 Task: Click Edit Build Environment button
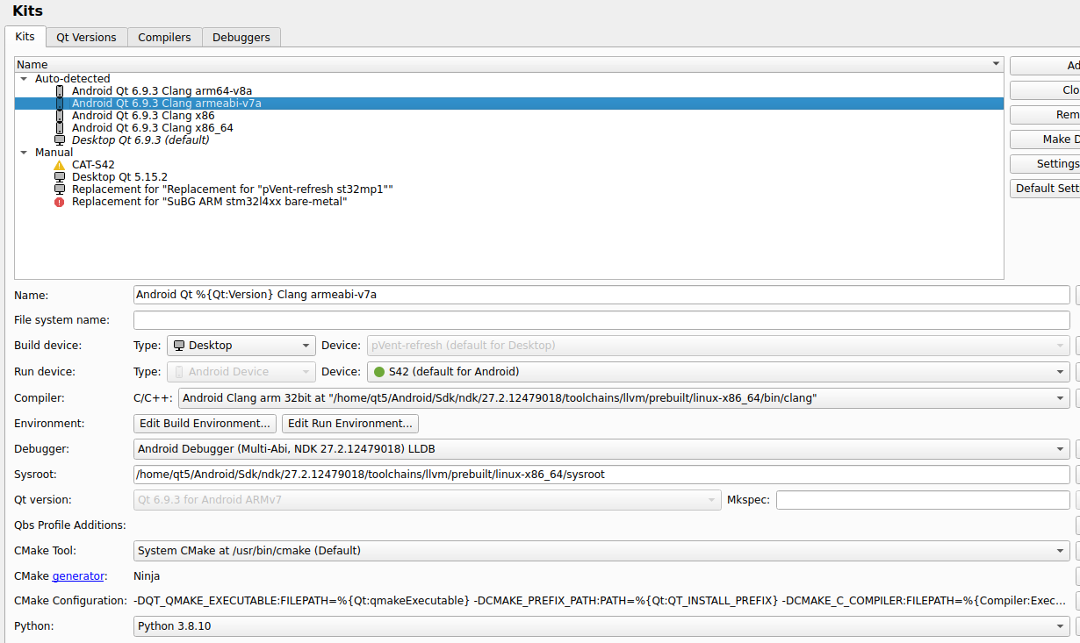tap(206, 424)
